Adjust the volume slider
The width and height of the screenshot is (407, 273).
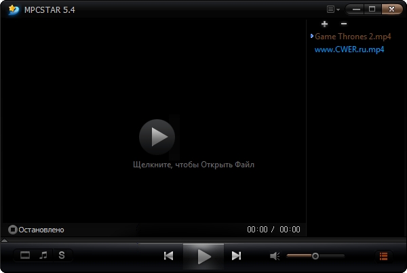coord(315,256)
